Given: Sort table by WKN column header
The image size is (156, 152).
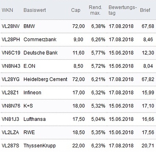Looking at the screenshot, I should 7,10.
